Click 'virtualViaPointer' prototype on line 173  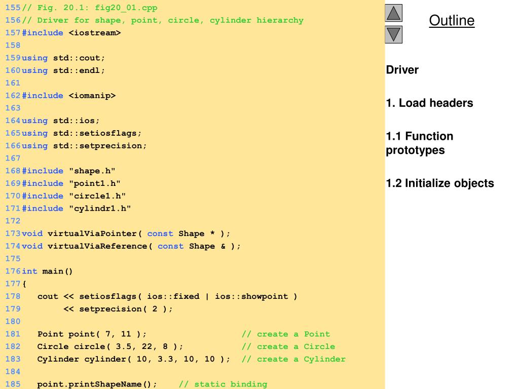[126, 234]
